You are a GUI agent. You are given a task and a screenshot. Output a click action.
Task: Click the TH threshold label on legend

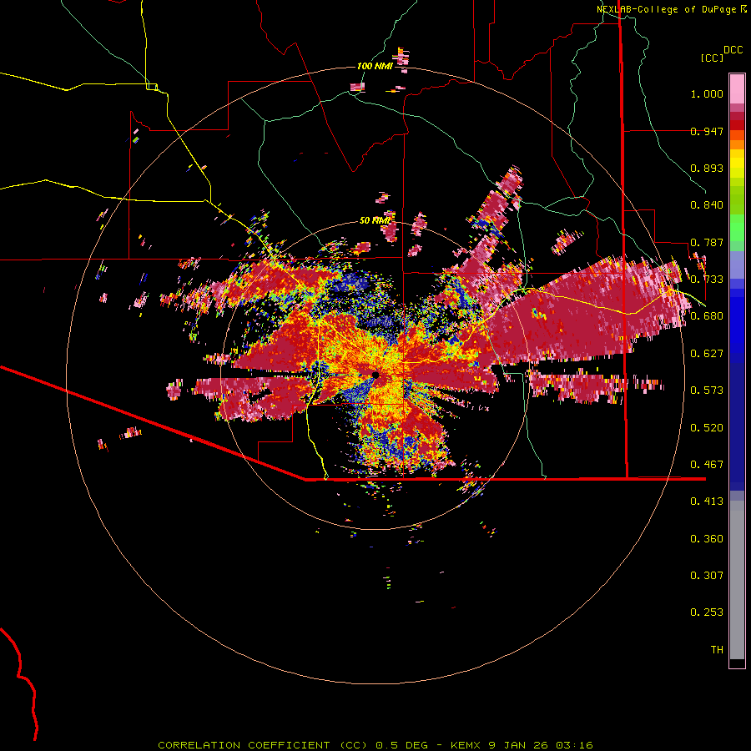pyautogui.click(x=717, y=650)
